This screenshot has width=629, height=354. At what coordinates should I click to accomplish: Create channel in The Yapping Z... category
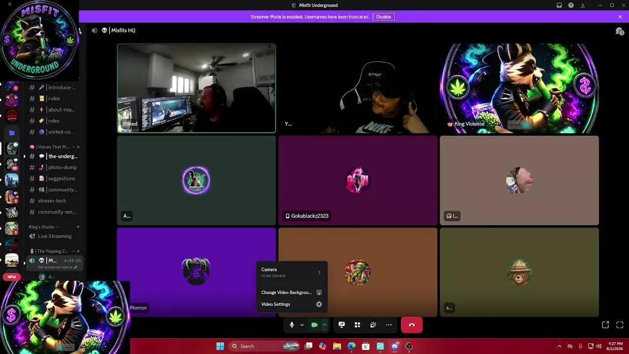pyautogui.click(x=78, y=251)
